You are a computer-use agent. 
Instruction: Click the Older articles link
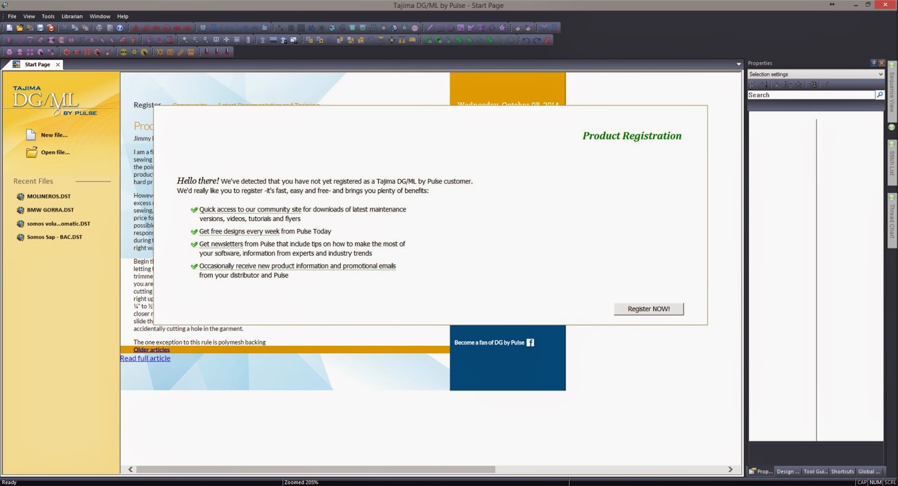click(x=152, y=350)
